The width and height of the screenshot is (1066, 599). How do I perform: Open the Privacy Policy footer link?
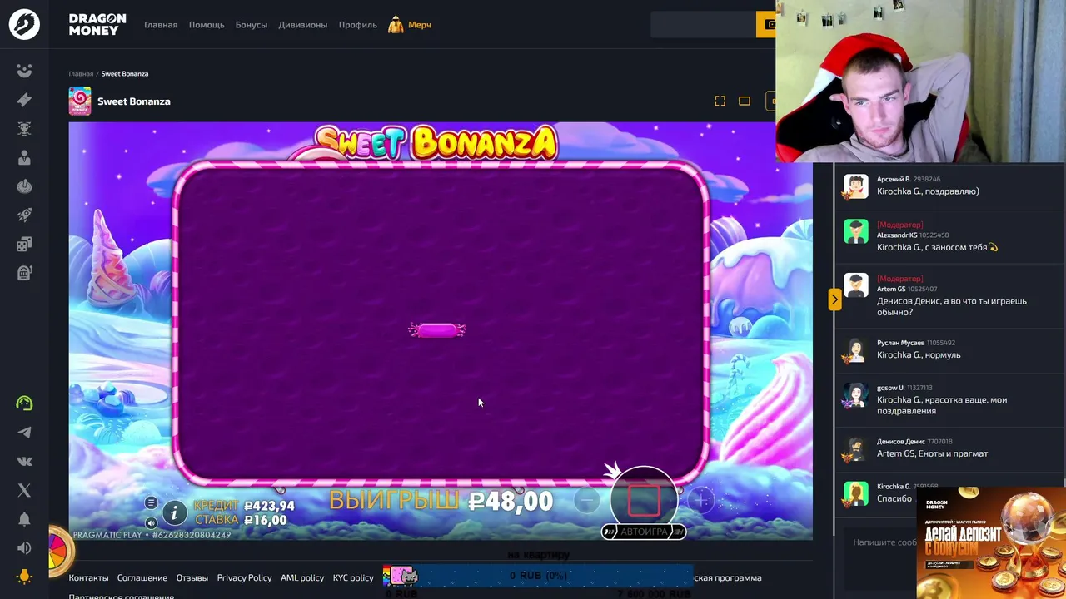click(x=245, y=577)
